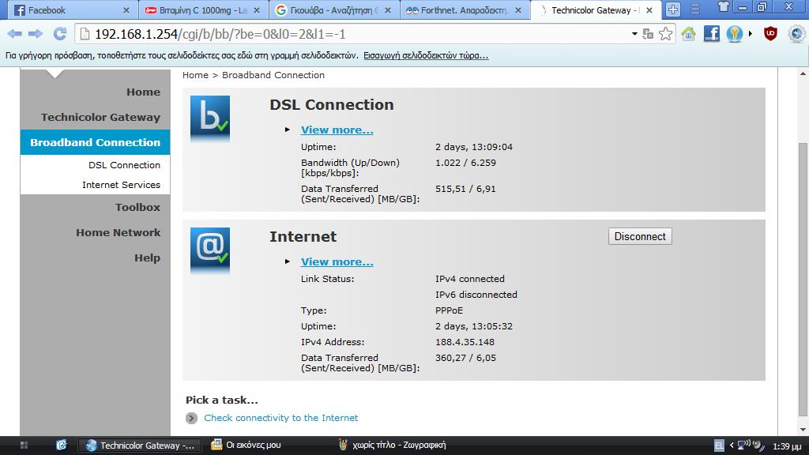Click the globe icon at toolbar end

797,34
